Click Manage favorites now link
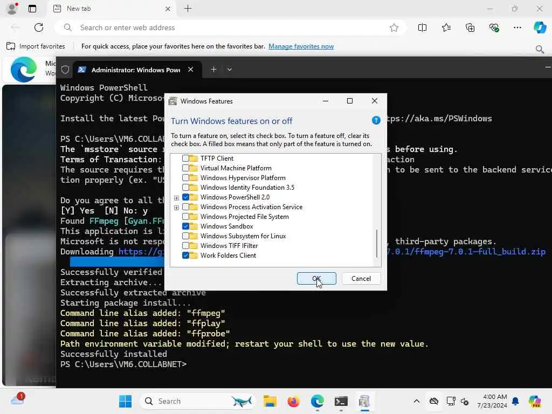 tap(301, 46)
